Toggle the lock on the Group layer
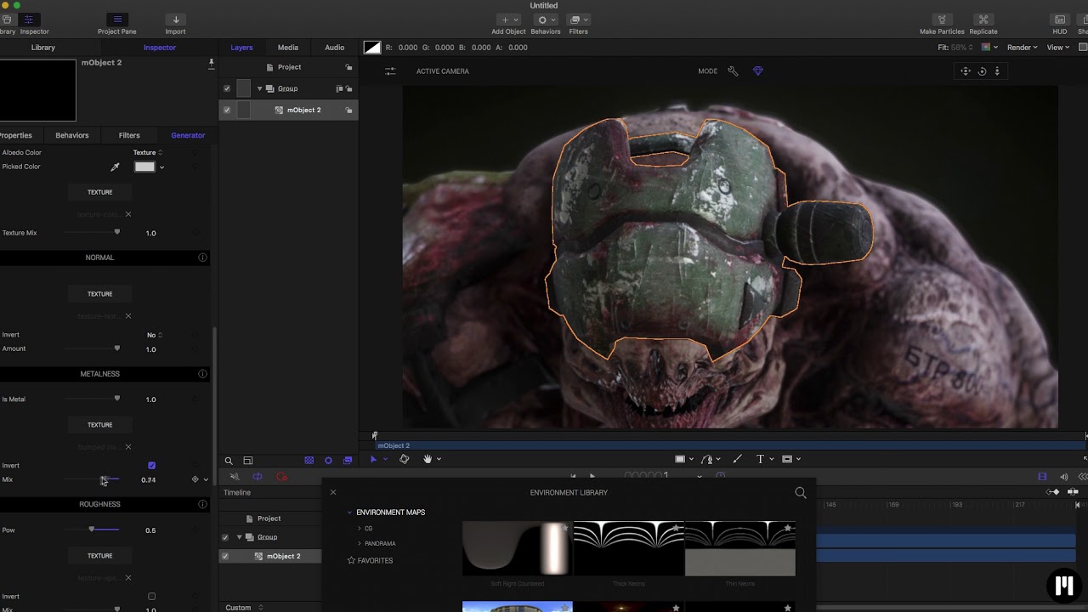Viewport: 1088px width, 612px height. (x=348, y=88)
